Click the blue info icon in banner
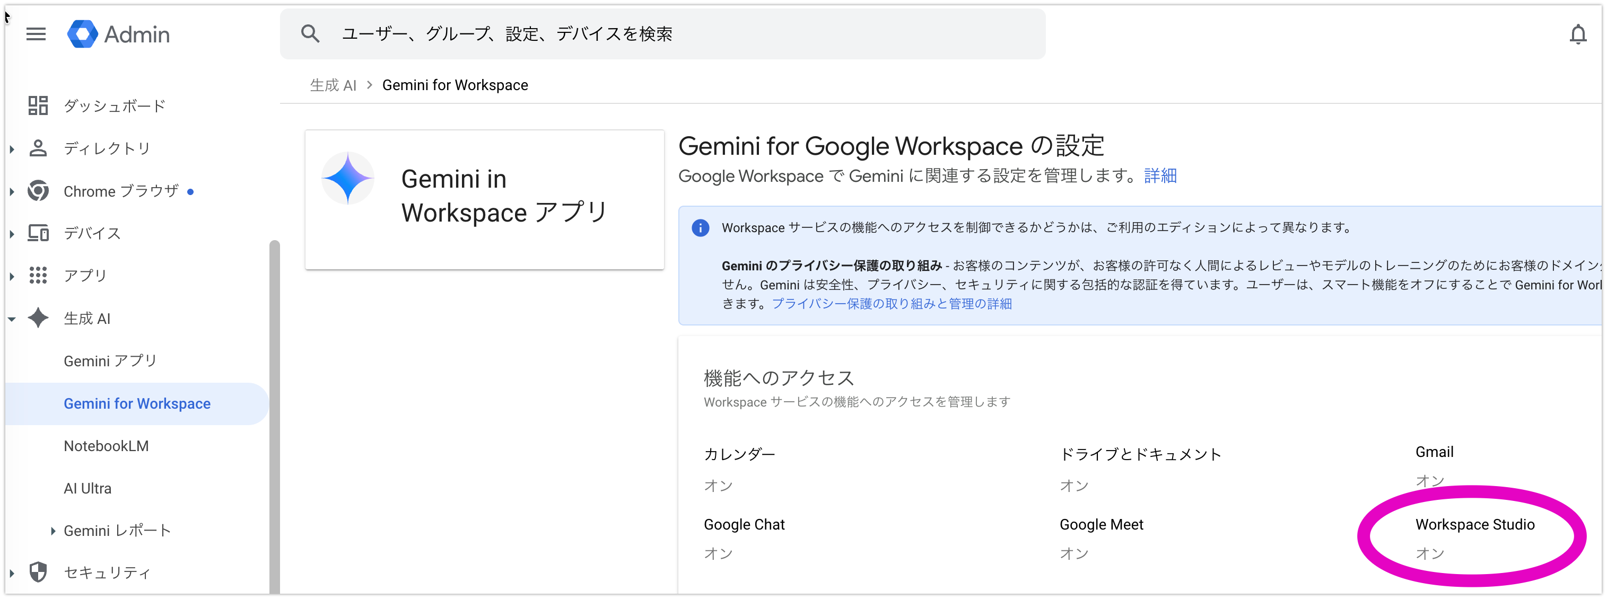1607x599 pixels. 700,227
